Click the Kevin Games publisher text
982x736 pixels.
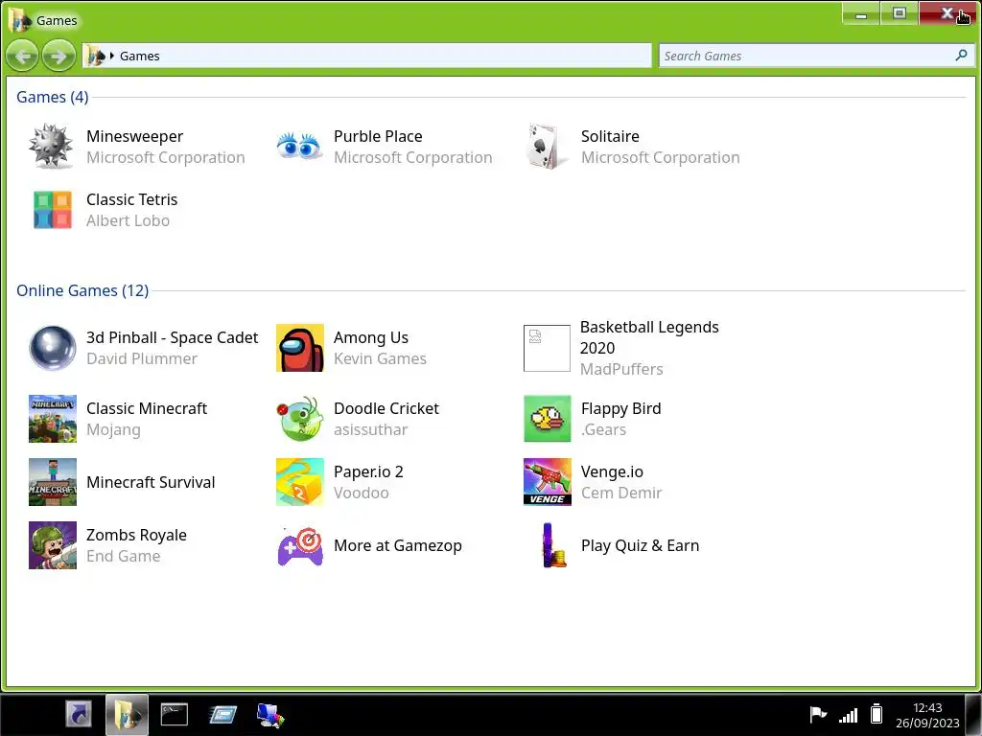(x=380, y=358)
